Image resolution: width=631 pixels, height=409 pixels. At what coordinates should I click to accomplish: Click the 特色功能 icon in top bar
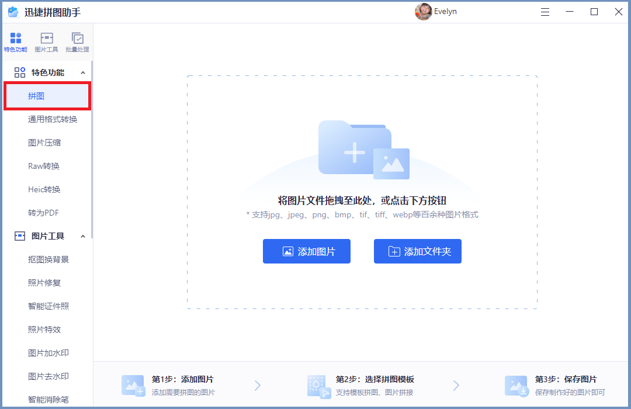tap(16, 42)
